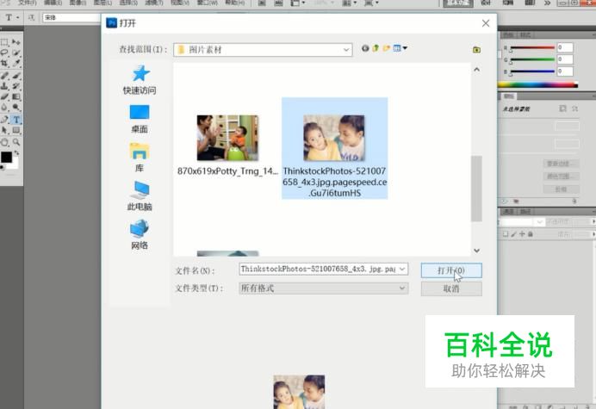Toggle lock position in Layers panel
Image resolution: width=596 pixels, height=409 pixels.
(x=522, y=234)
